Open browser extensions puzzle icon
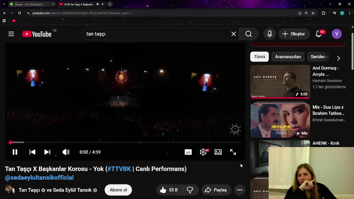The image size is (354, 199). click(x=324, y=13)
